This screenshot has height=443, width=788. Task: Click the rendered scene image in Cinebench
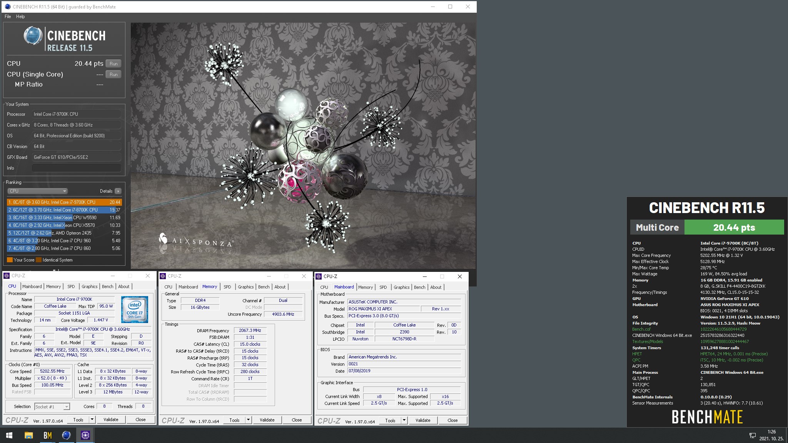tap(303, 145)
